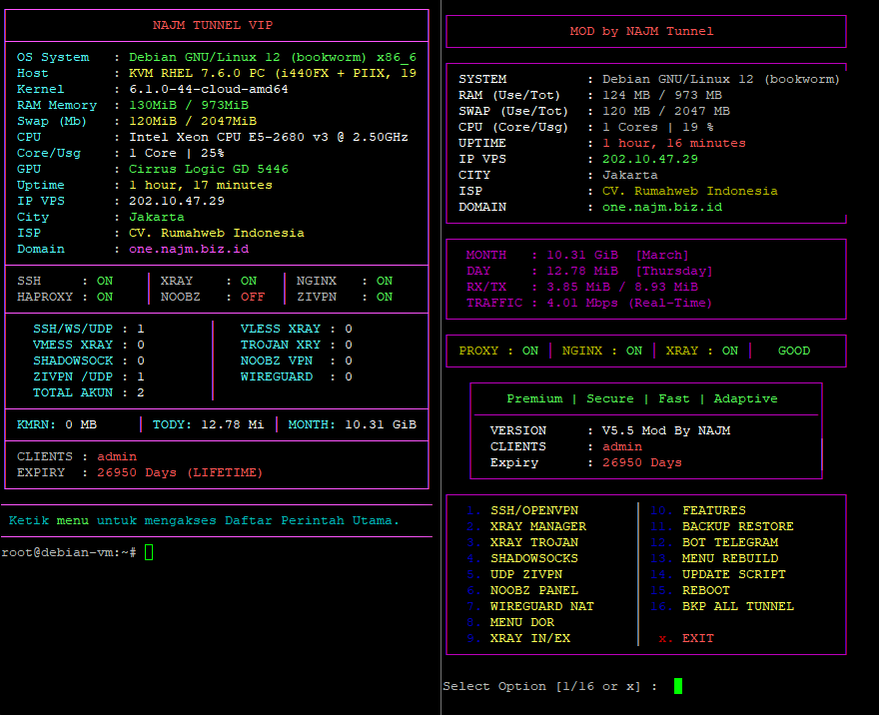This screenshot has width=879, height=715.
Task: Click the Uptime 1 hour, 17 minutes
Action: coord(201,185)
